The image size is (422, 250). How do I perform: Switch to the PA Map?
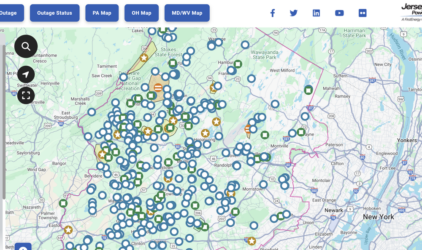pyautogui.click(x=102, y=13)
